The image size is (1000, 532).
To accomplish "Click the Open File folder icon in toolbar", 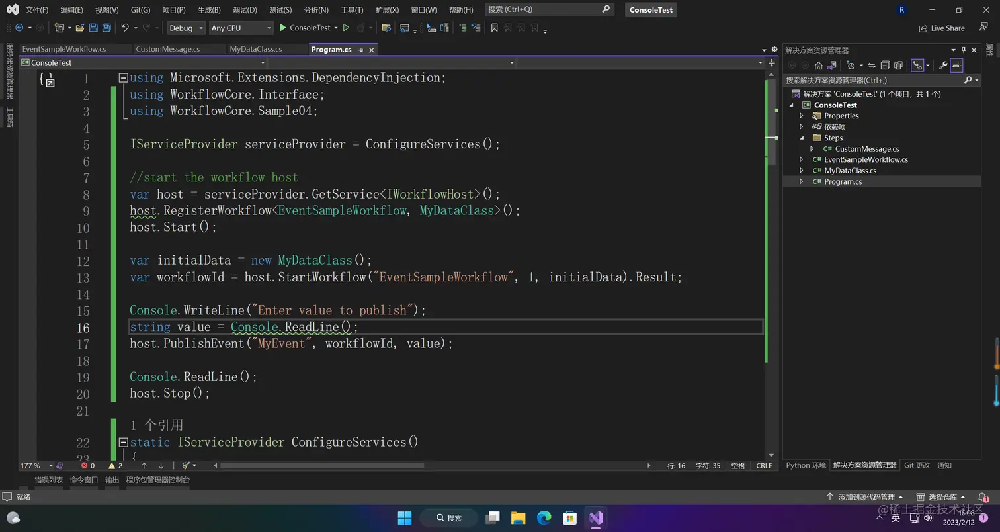I will pos(80,28).
